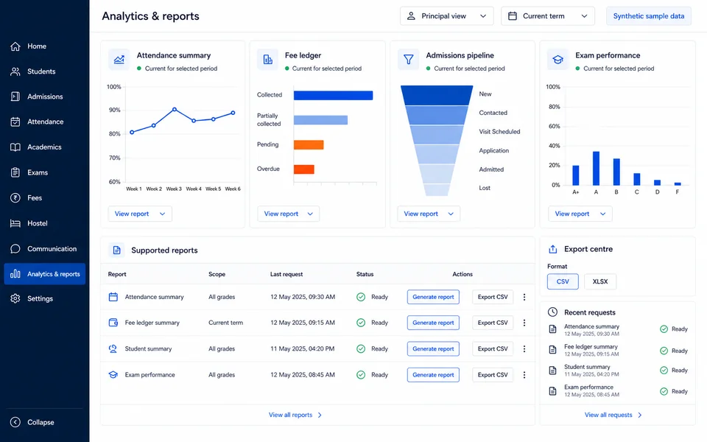
Task: Click the Settings gear icon
Action: tap(15, 298)
